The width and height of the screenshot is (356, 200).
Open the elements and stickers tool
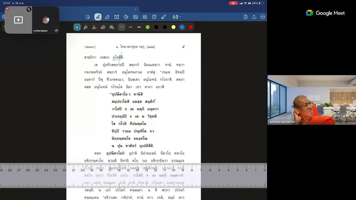(145, 17)
